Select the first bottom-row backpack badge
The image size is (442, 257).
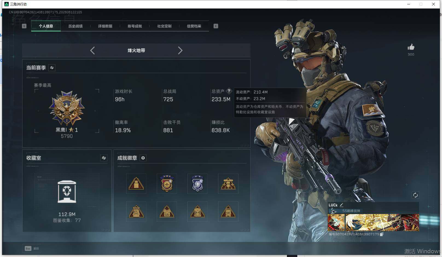pos(136,212)
